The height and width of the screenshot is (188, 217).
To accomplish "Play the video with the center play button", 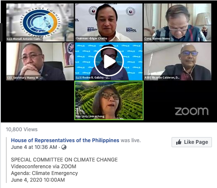I will pyautogui.click(x=109, y=61).
